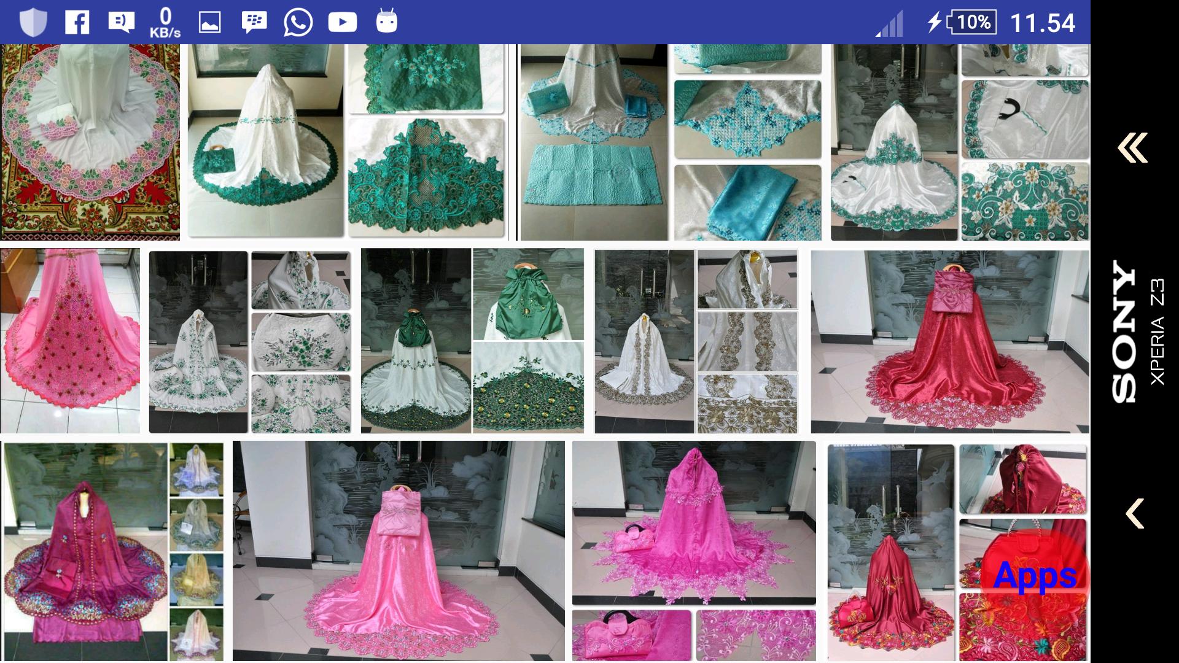1179x663 pixels.
Task: Open hot pink mukena with star lace collage
Action: [694, 551]
